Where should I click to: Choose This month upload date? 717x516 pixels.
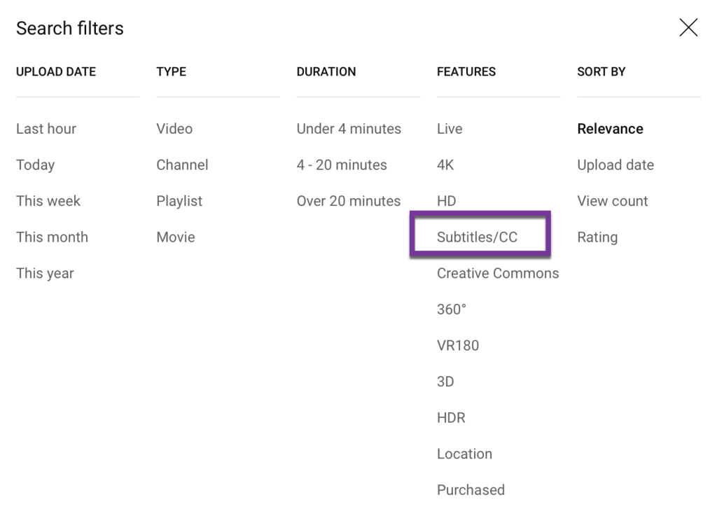[x=52, y=237]
